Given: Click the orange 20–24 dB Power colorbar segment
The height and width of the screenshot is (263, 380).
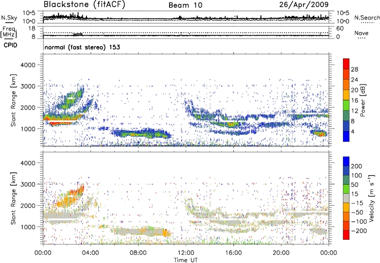Looking at the screenshot, I should click(x=346, y=85).
